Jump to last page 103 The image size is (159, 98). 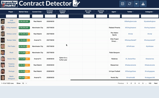click(150, 83)
